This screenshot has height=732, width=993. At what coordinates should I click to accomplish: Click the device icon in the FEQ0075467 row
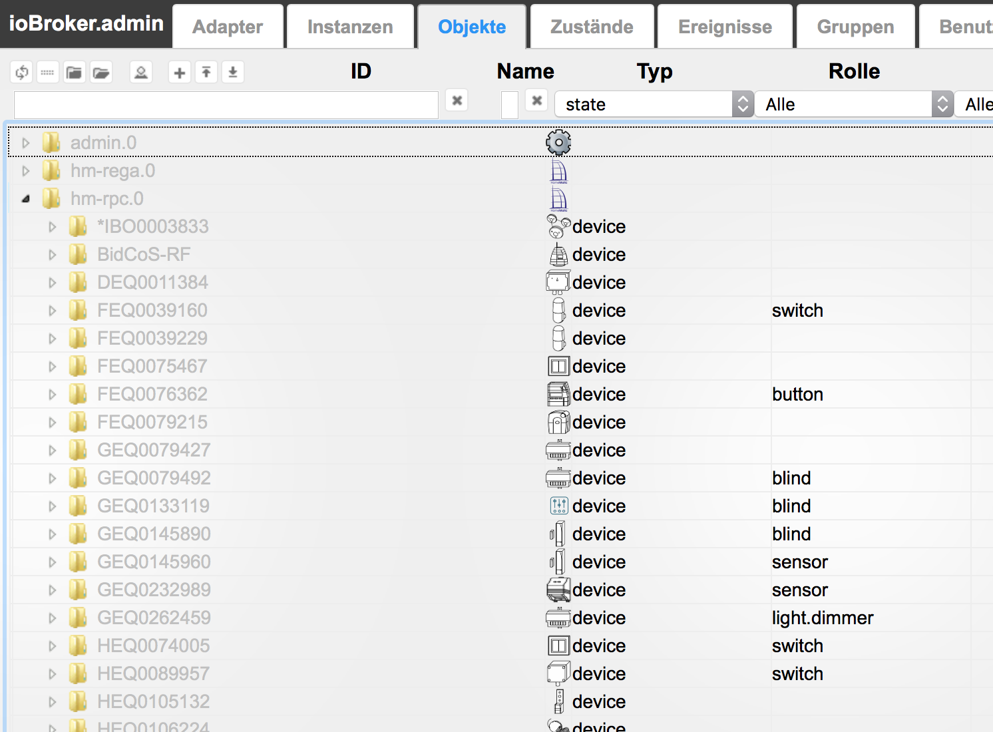coord(559,367)
